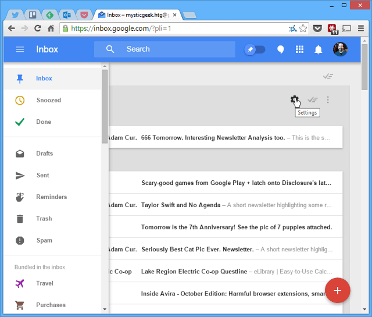Open the account profile picture

click(x=340, y=49)
